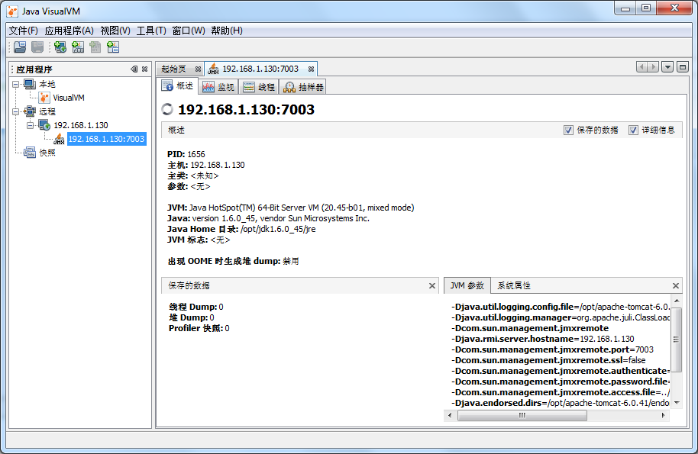698x454 pixels.
Task: Click the Load snapshot toolbar icon
Action: 20,47
